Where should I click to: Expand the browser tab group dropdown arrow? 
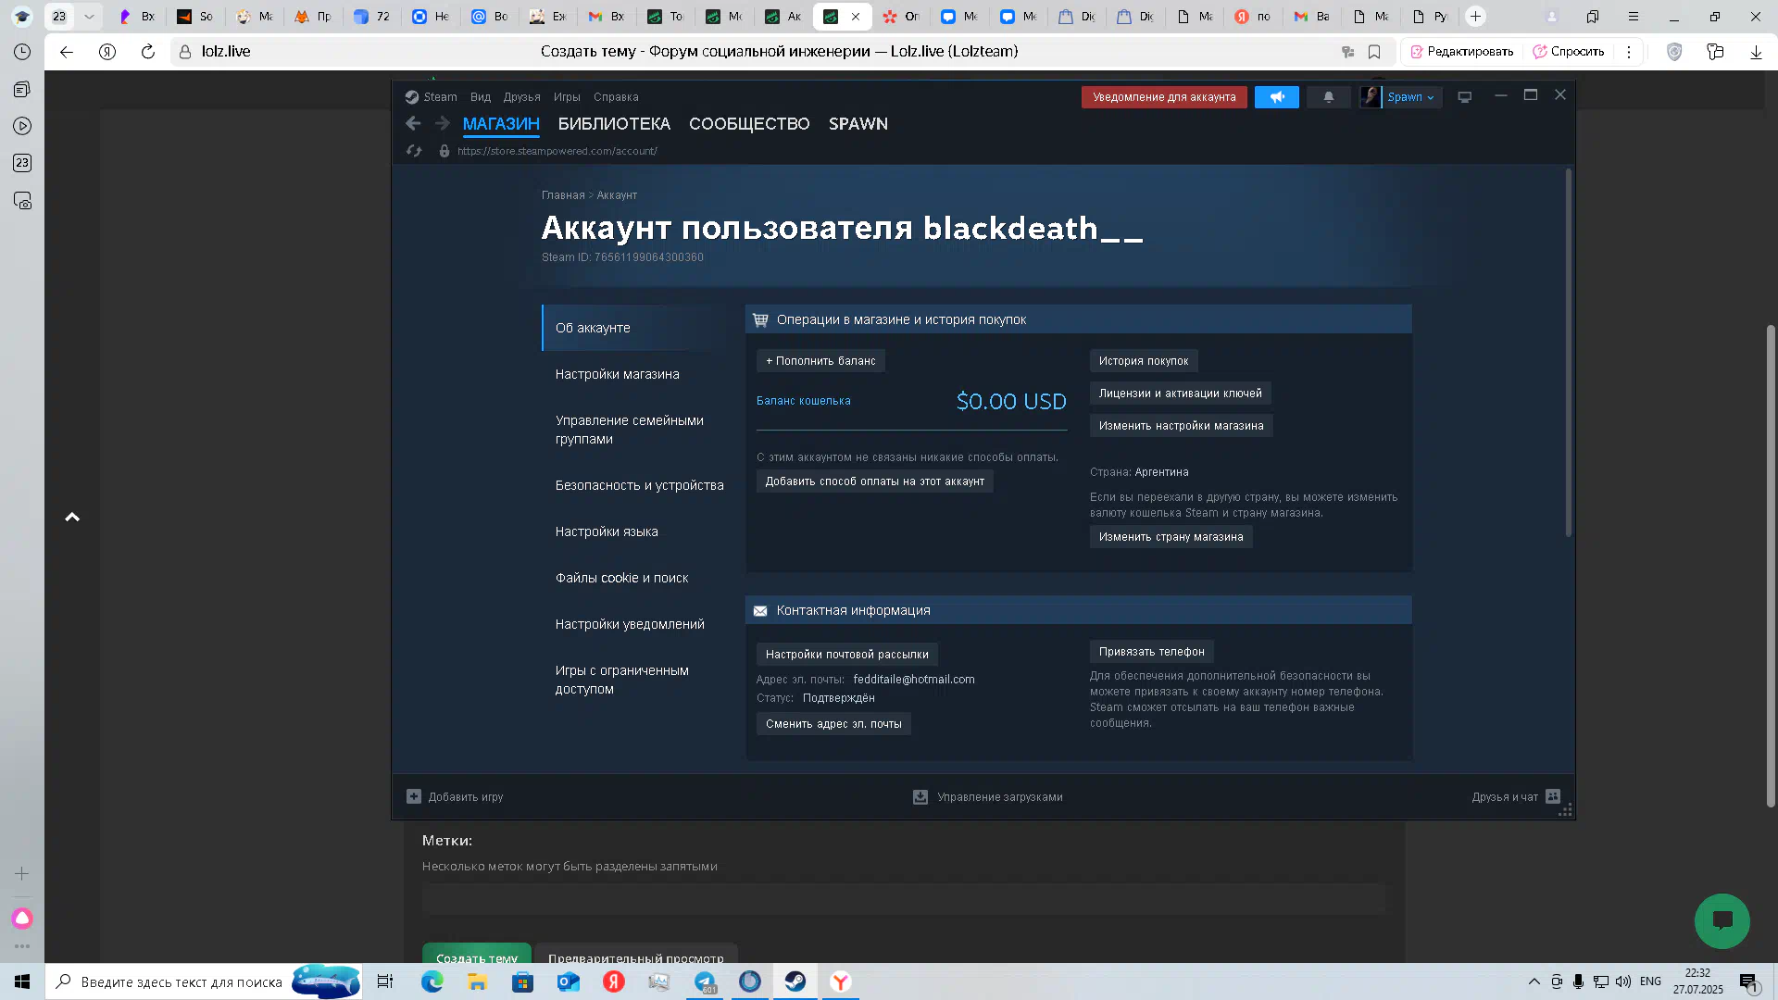(89, 17)
